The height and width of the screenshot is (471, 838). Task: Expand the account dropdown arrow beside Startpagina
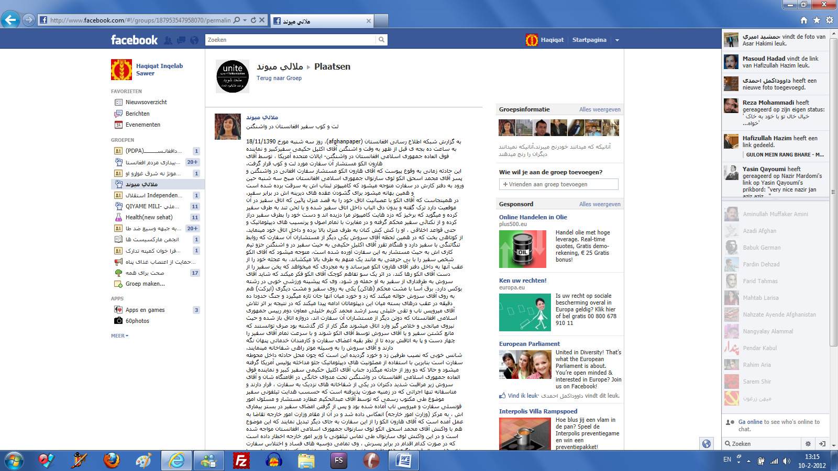tap(617, 40)
